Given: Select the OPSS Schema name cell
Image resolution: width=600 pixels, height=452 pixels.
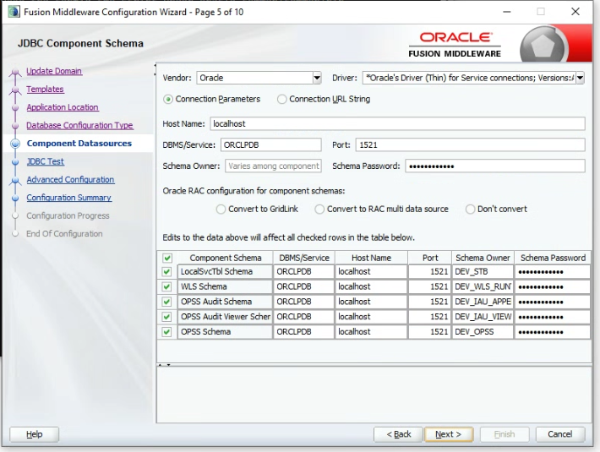Looking at the screenshot, I should click(225, 332).
